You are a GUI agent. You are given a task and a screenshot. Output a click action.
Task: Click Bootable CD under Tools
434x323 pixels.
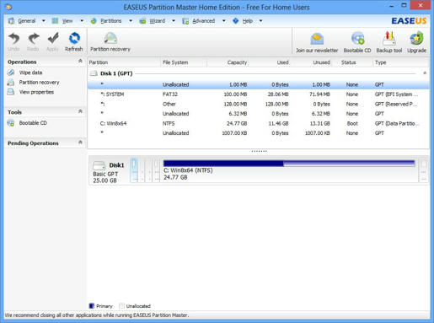(x=33, y=123)
